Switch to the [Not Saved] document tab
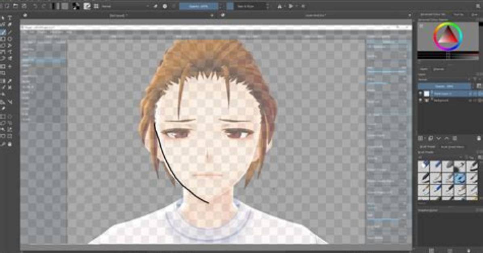Screen dimensions: 483x253 (118, 15)
